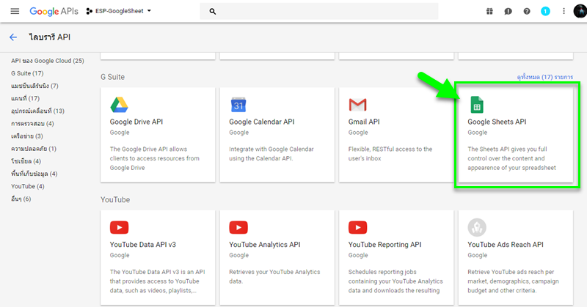
Task: Open YouTube Data API v3 title
Action: 142,245
